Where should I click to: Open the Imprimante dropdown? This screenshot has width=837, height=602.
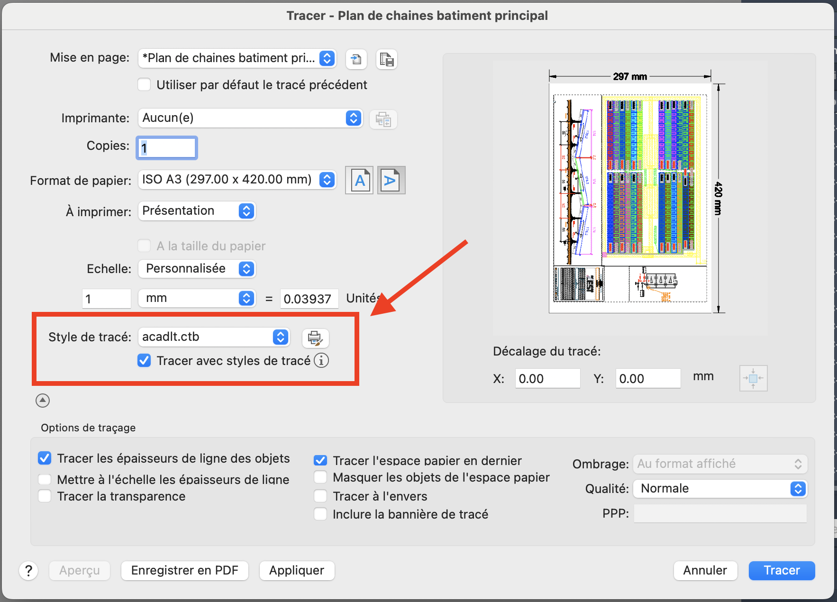(x=250, y=118)
